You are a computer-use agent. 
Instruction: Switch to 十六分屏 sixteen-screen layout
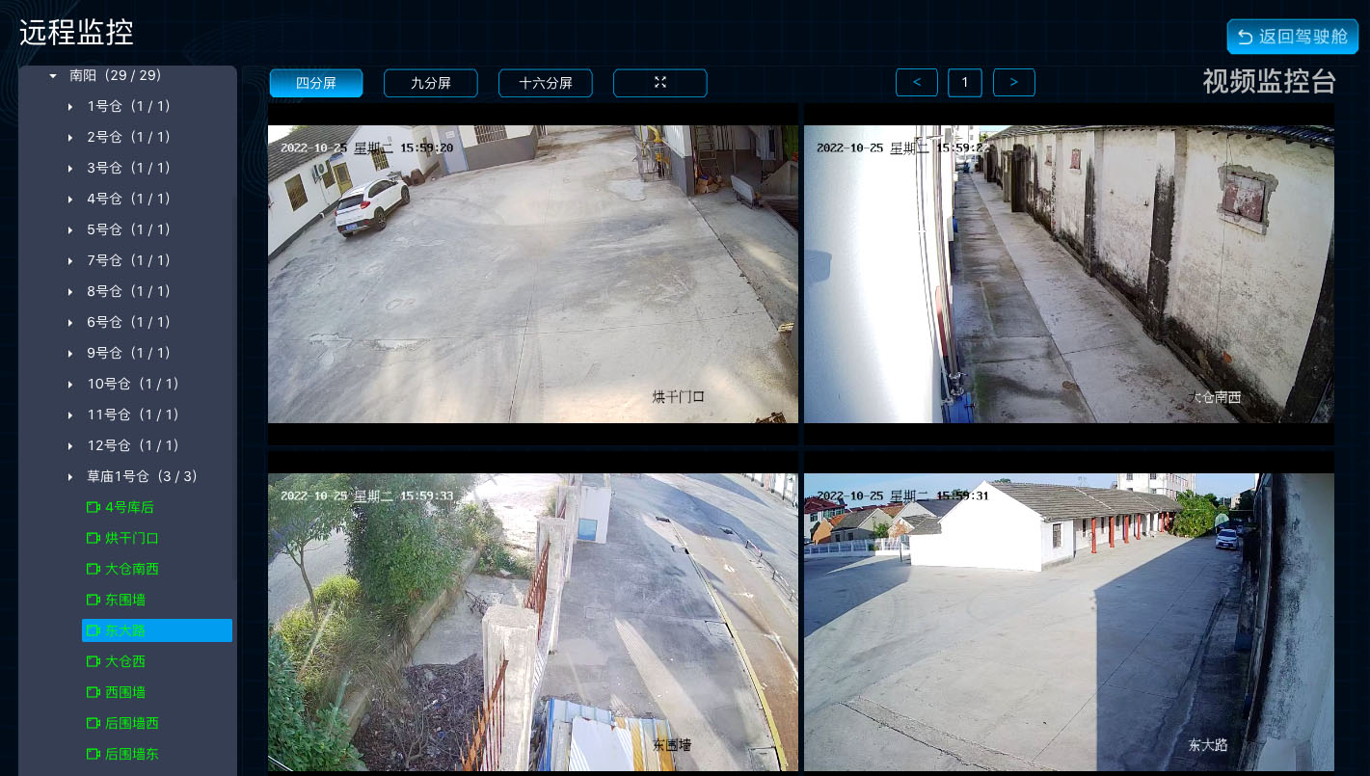(545, 83)
